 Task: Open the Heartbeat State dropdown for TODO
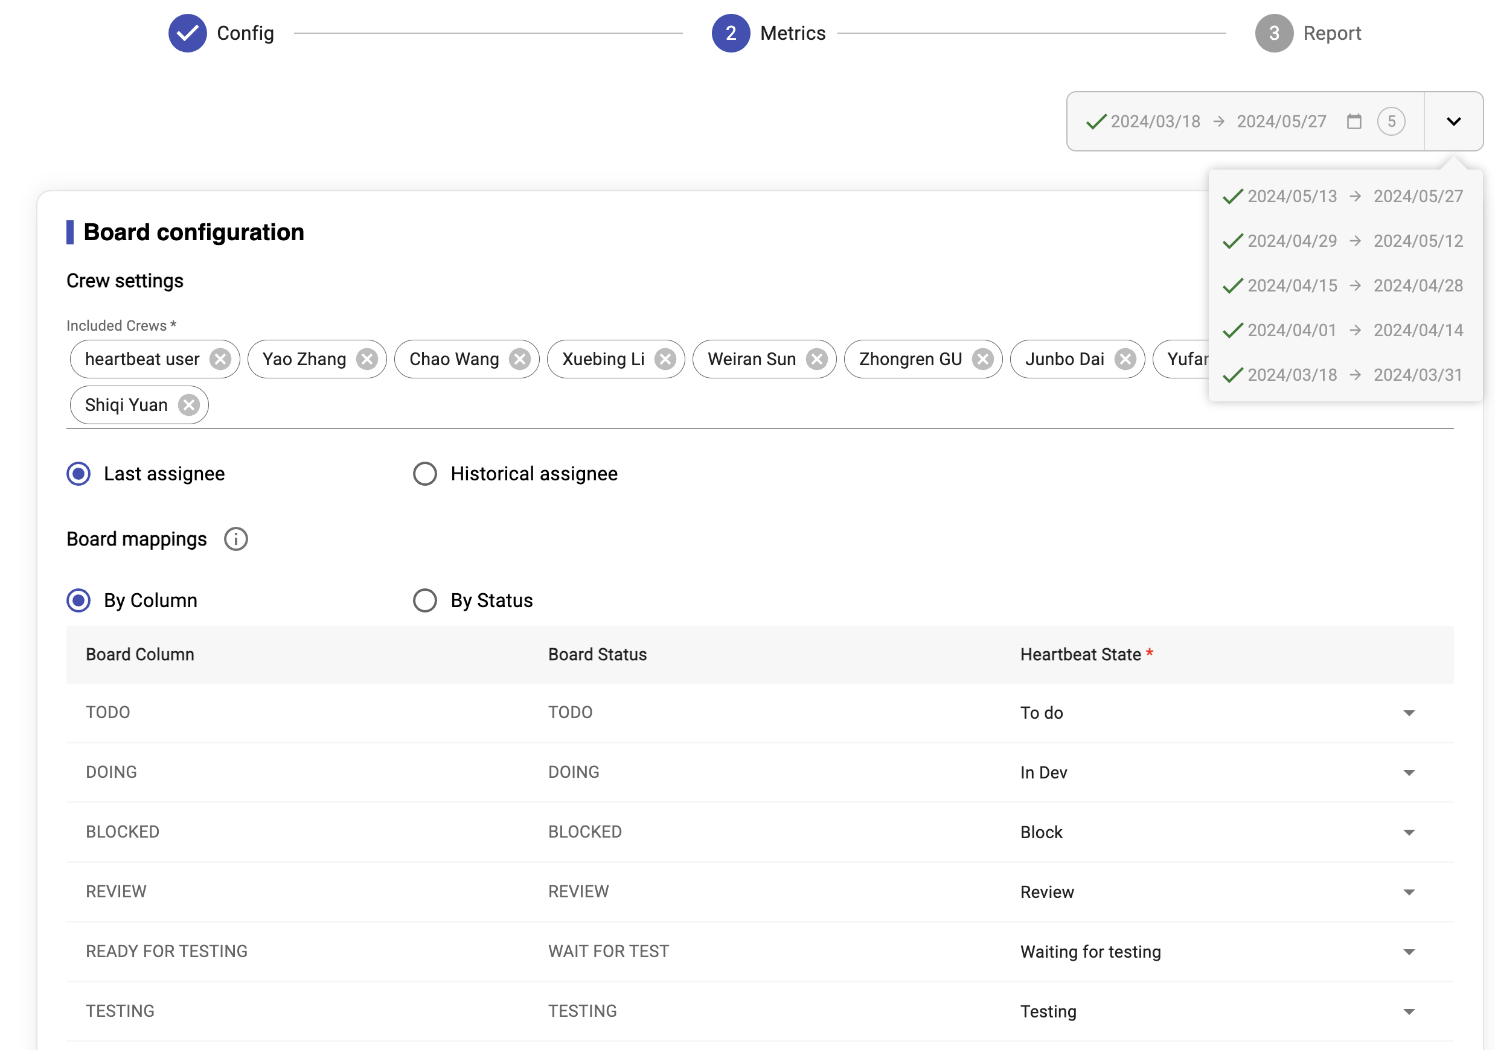pyautogui.click(x=1409, y=713)
